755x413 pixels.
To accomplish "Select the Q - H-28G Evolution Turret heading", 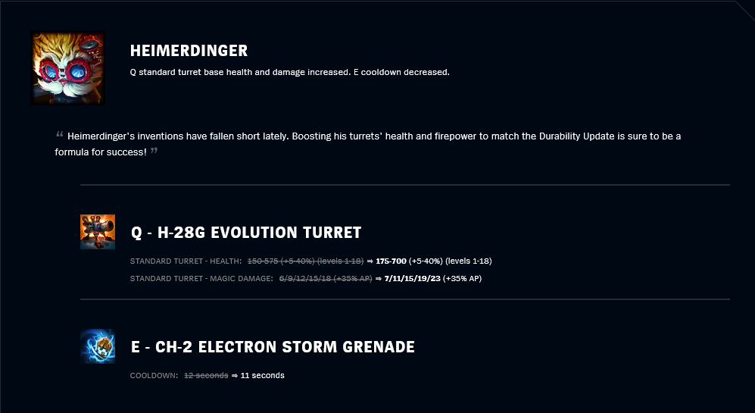I will [x=246, y=233].
